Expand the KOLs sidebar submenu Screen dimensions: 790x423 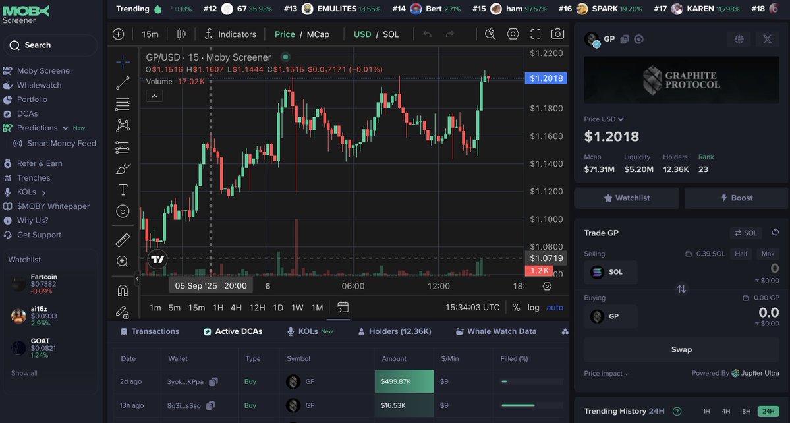click(44, 192)
